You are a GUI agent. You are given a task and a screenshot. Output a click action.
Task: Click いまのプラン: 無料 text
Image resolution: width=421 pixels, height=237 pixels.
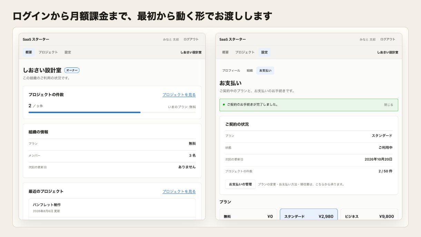tap(182, 107)
